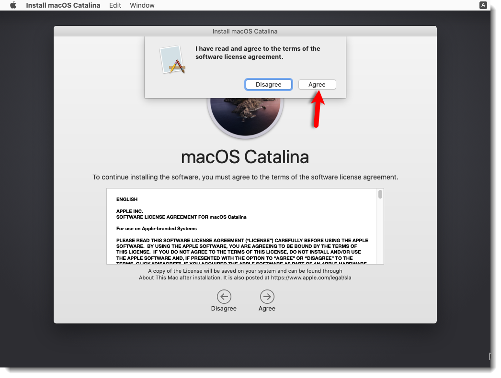Screen dimensions: 501x378
Task: Click the right arrow Agree icon at bottom
Action: (x=267, y=297)
